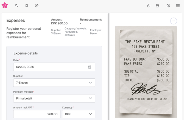Image resolution: width=184 pixels, height=120 pixels.
Task: Open the stopwatch time tracker icon
Action: coord(149,5)
